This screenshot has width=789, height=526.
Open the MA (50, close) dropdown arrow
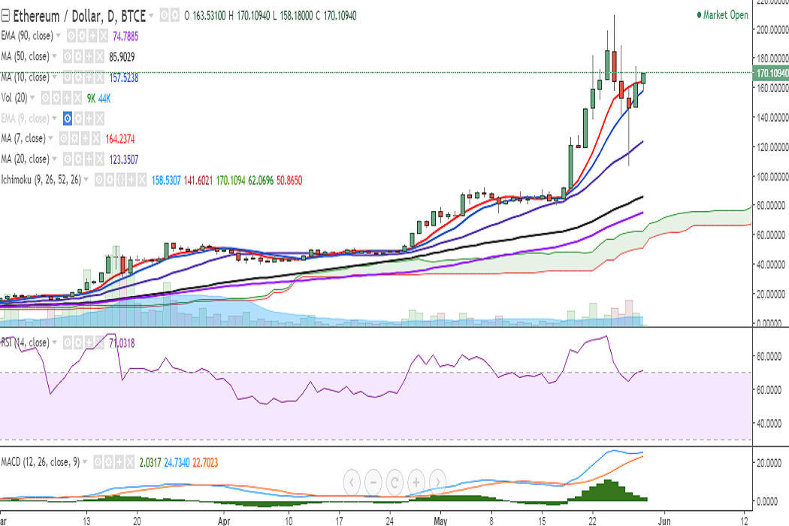tap(54, 56)
